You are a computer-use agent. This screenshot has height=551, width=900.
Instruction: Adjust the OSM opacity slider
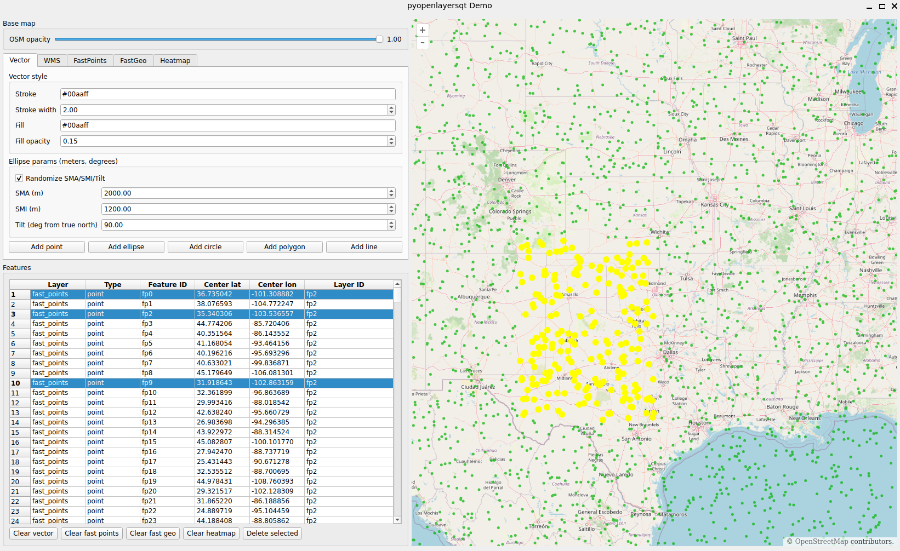tap(219, 39)
